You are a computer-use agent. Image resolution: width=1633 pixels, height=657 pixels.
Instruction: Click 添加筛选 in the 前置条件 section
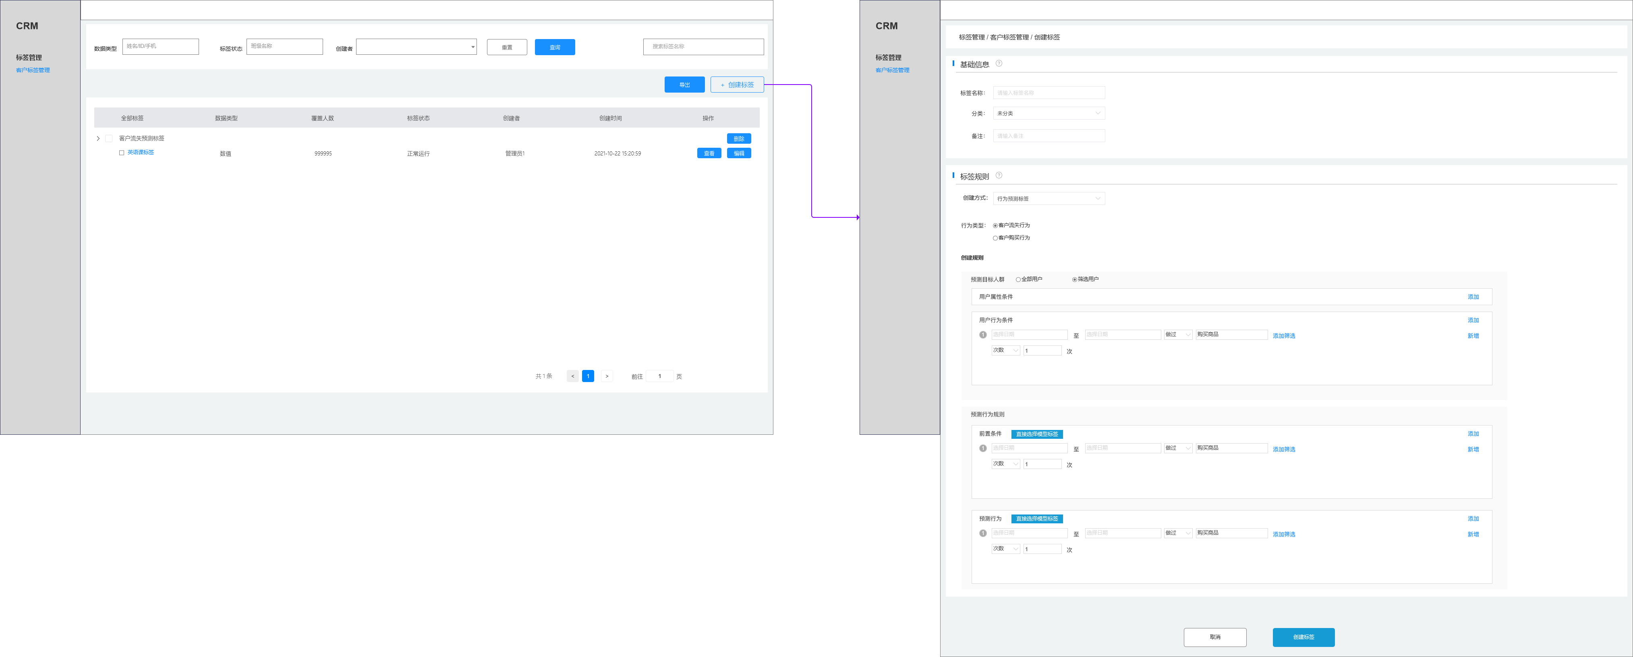[x=1284, y=450]
